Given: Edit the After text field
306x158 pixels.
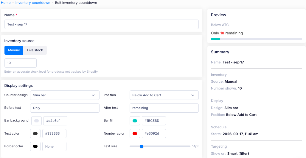Looking at the screenshot, I should tap(164, 108).
